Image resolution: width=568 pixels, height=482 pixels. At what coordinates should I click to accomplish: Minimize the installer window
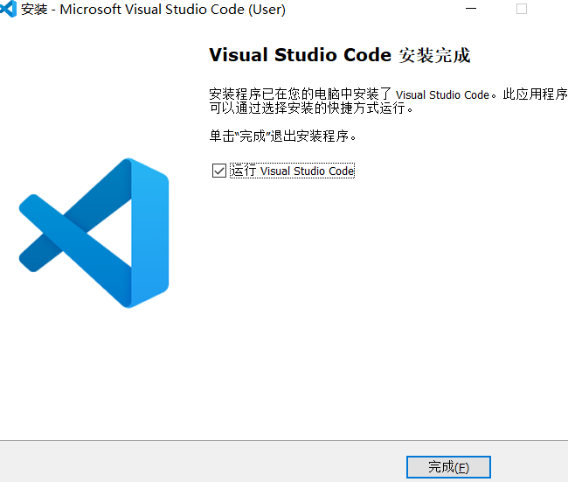[470, 9]
